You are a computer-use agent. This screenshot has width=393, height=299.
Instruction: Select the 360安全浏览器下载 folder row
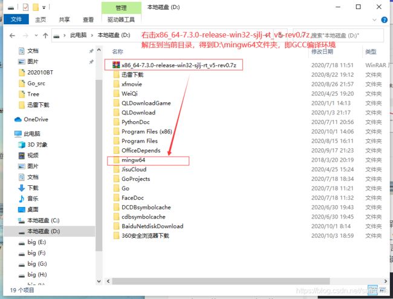pos(247,236)
